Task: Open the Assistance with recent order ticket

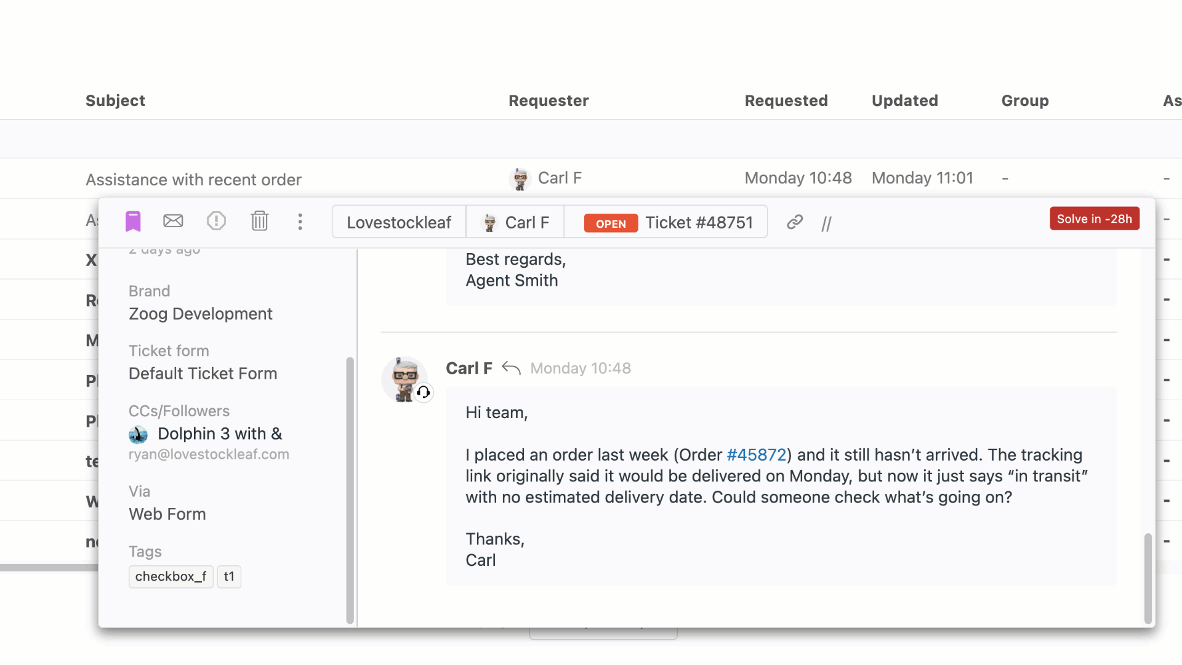Action: [193, 180]
